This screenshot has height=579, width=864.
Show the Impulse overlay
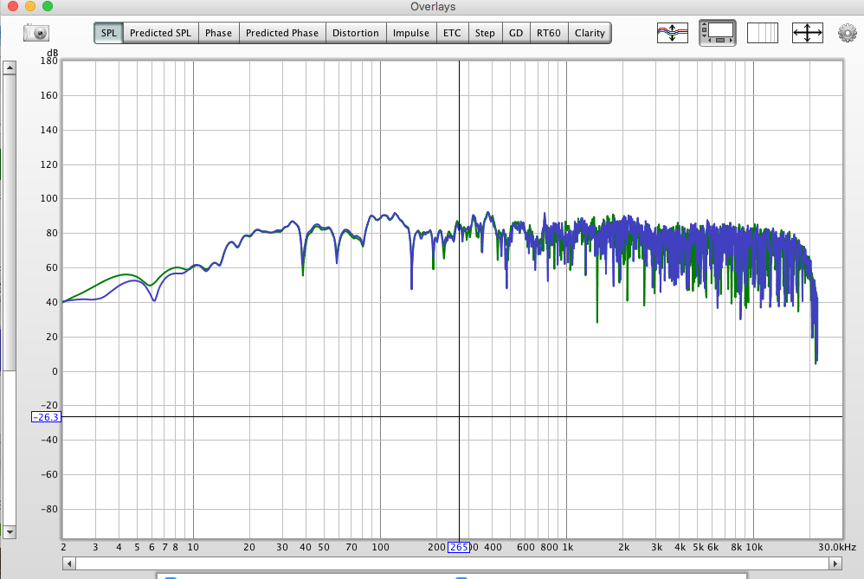point(410,33)
